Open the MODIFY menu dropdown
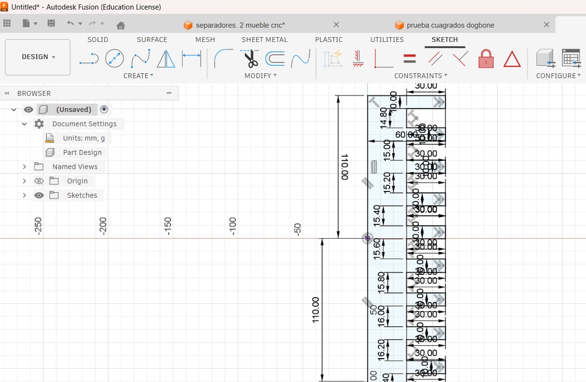 tap(261, 76)
